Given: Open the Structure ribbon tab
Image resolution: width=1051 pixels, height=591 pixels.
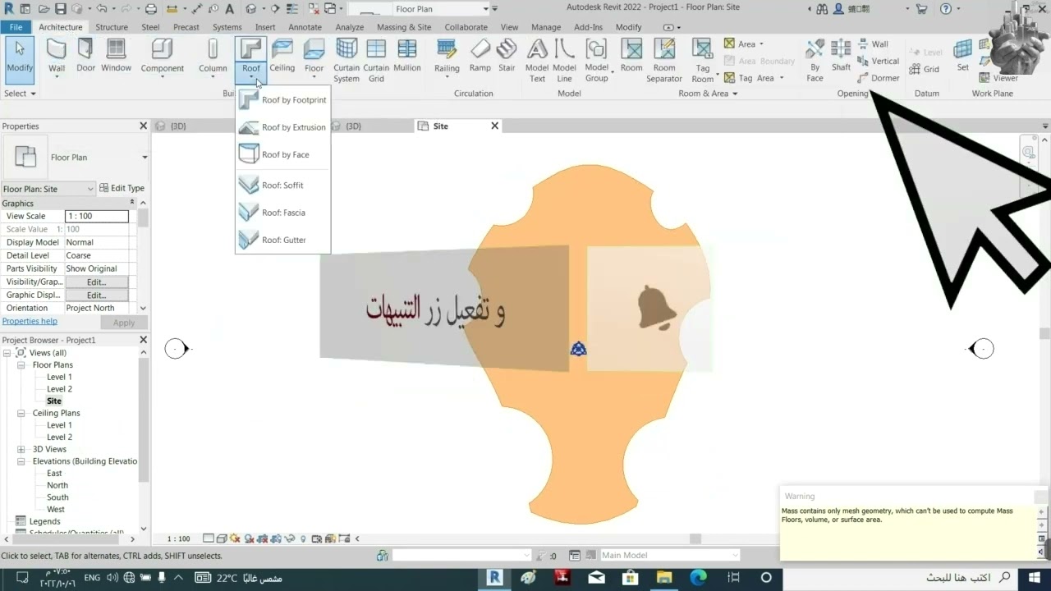Looking at the screenshot, I should coord(112,27).
